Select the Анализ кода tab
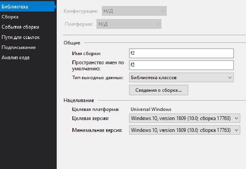 15,58
